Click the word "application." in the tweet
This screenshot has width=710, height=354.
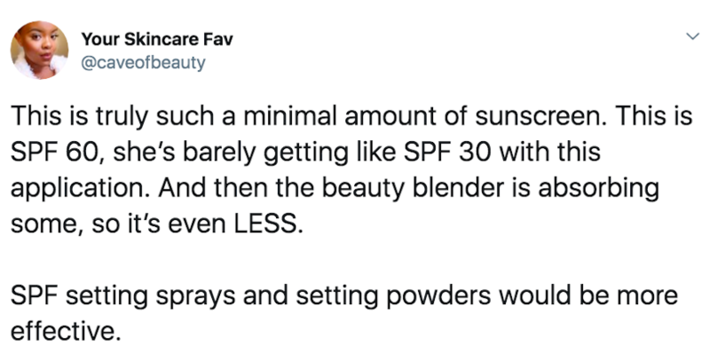80,188
